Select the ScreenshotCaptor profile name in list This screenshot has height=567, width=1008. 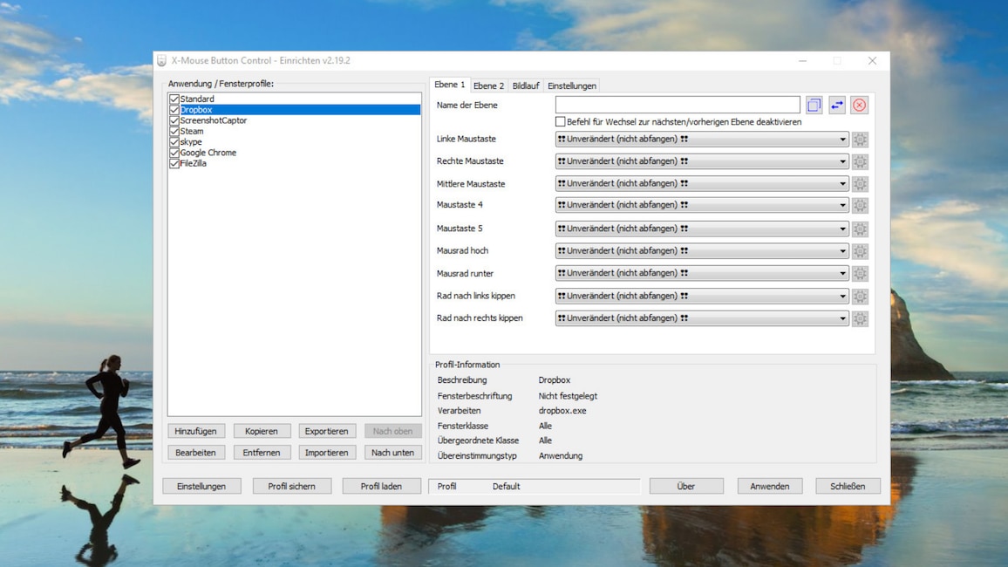(214, 120)
